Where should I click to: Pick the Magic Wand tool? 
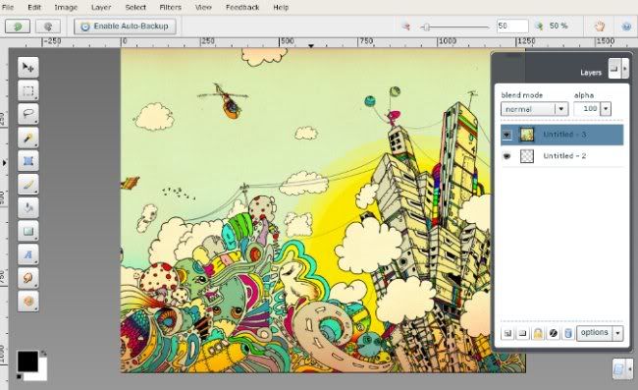[x=28, y=138]
